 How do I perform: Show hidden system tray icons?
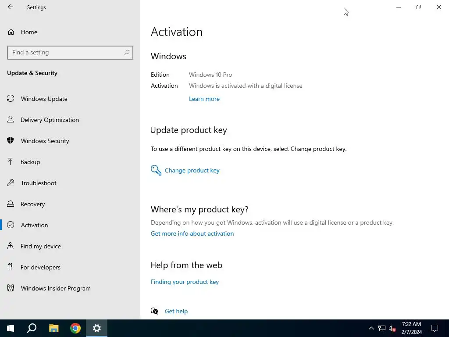371,328
